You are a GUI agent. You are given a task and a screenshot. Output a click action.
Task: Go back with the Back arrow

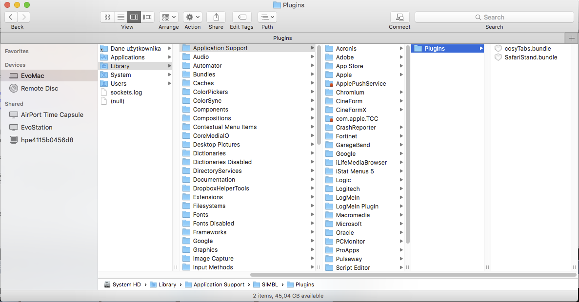tap(11, 17)
